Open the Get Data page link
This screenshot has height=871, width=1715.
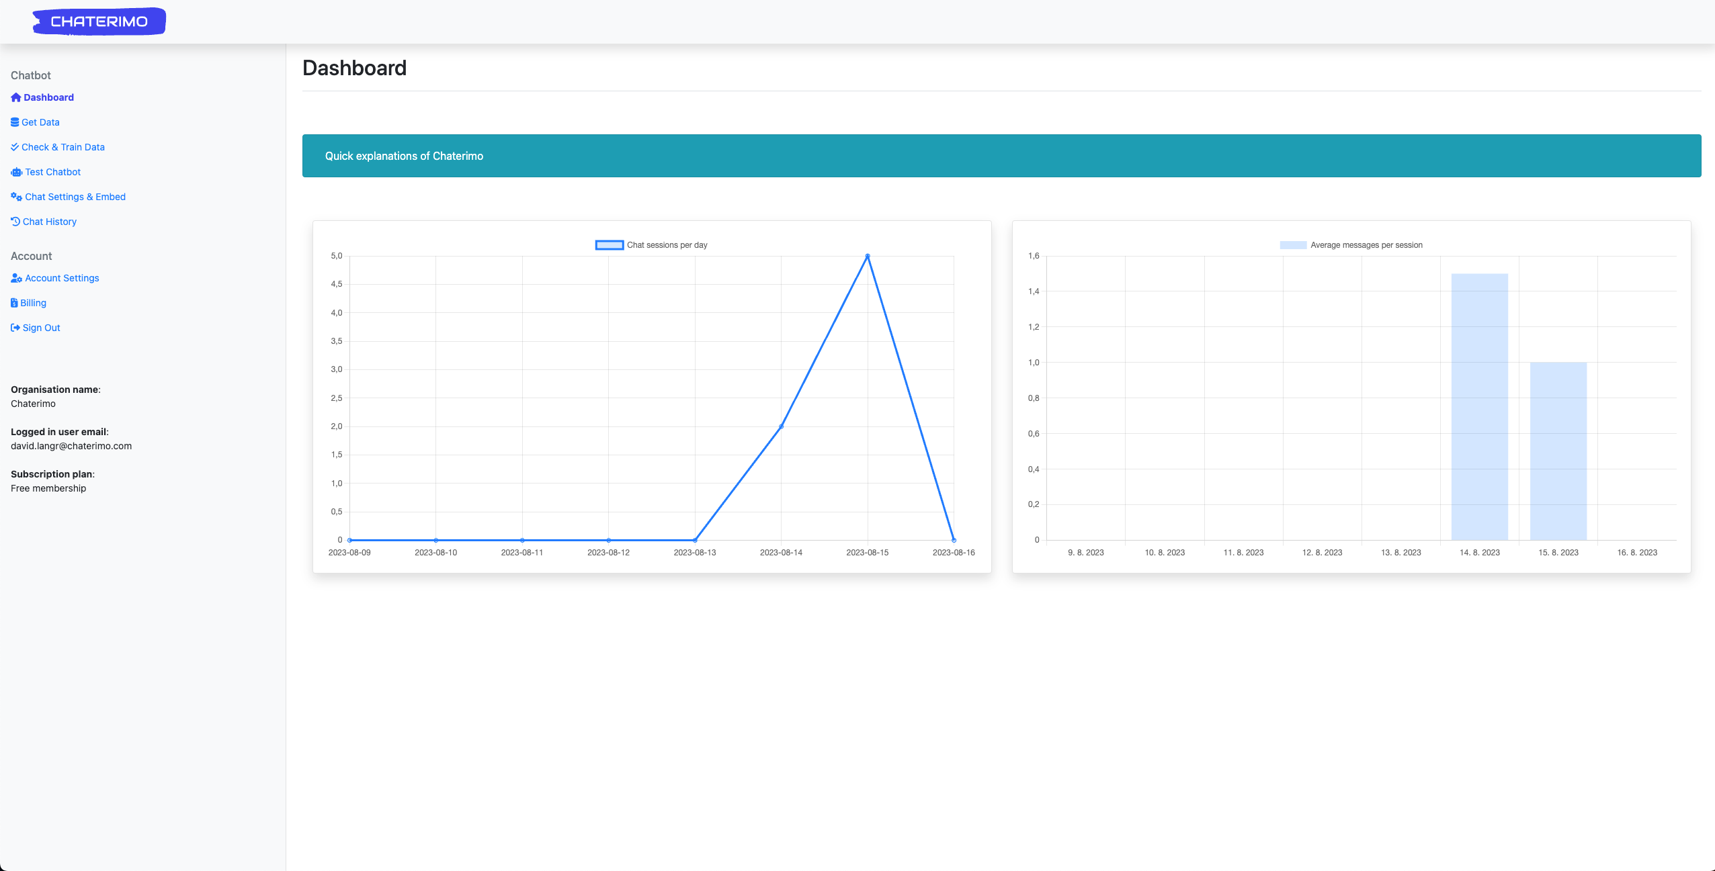point(40,122)
